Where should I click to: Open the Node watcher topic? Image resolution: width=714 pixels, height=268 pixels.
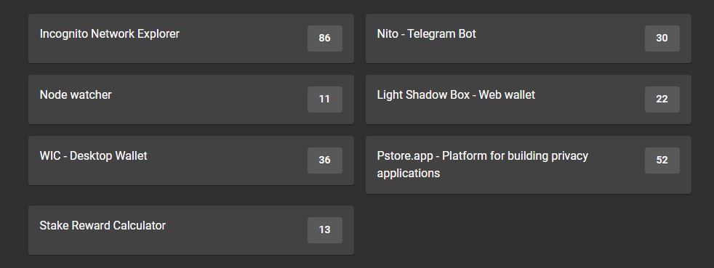point(76,95)
